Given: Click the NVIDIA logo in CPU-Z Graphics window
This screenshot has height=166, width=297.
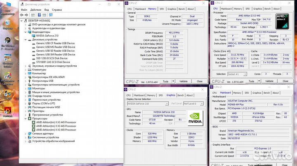Looking at the screenshot, I should [x=195, y=118].
